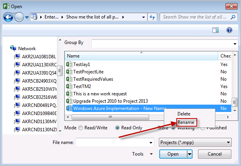This screenshot has width=241, height=166.
Task: Select the Published store radio button
Action: click(203, 128)
